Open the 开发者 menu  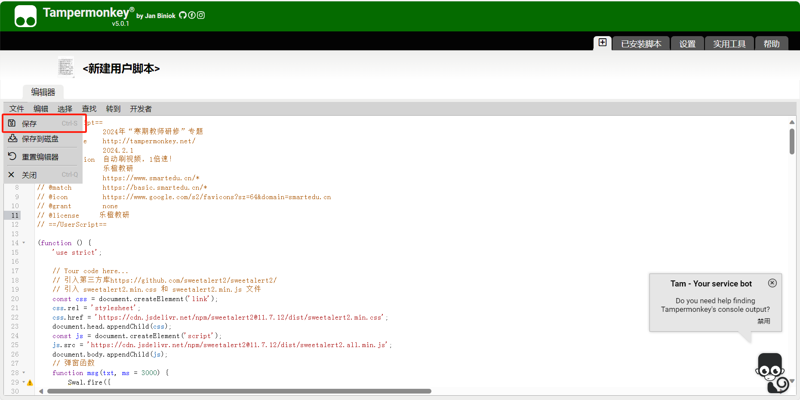[x=141, y=109]
